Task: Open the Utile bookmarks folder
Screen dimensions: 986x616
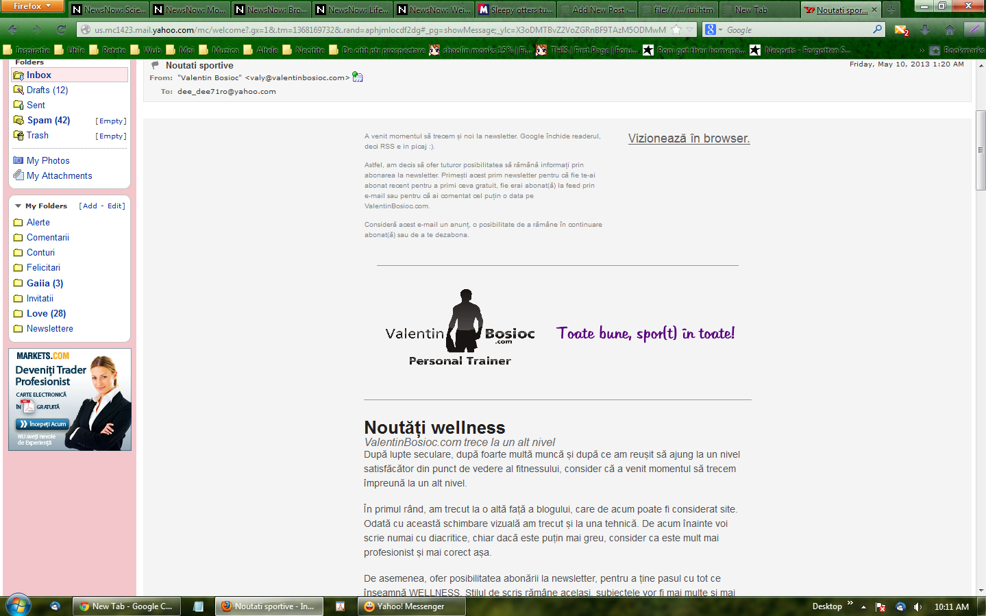Action: 70,50
